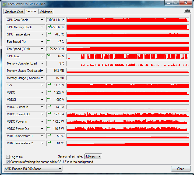Expand the GPU Load dropdown arrow
This screenshot has width=194, height=175.
pyautogui.click(x=42, y=56)
